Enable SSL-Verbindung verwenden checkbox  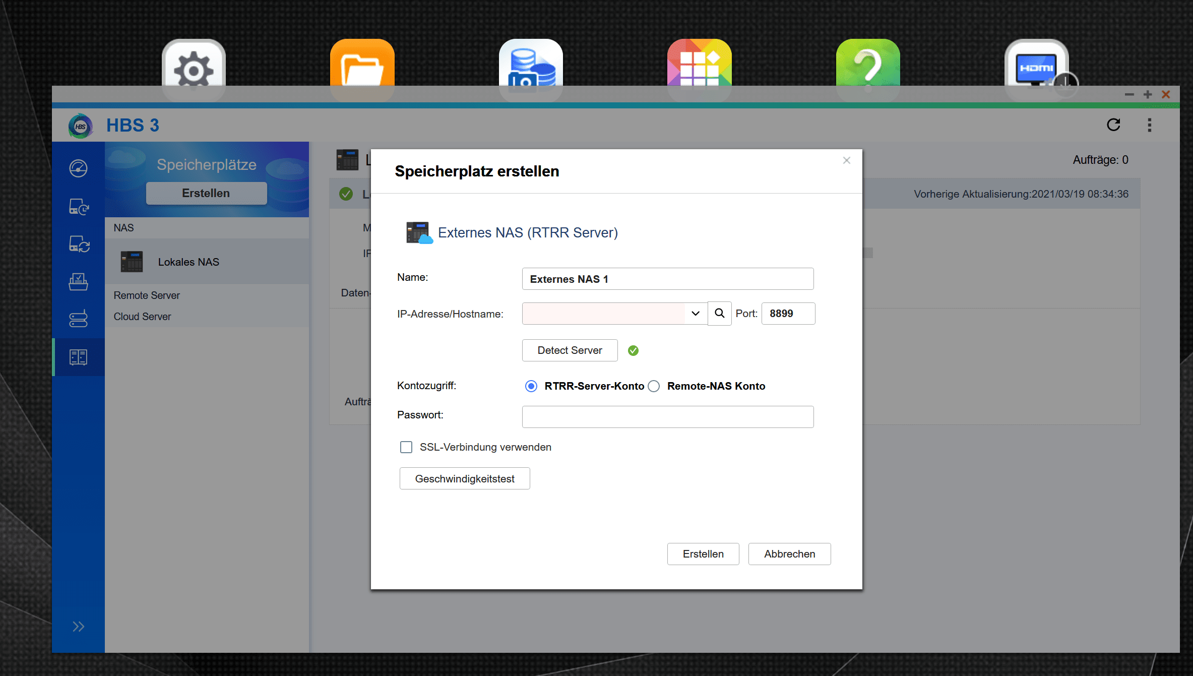click(x=406, y=447)
